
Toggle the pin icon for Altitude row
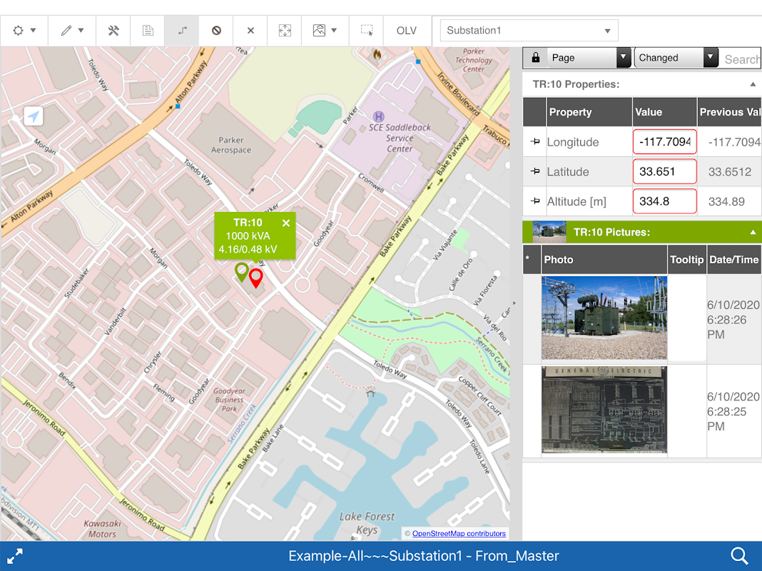pos(535,201)
